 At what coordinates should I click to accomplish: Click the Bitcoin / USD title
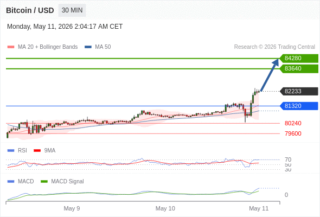(30, 10)
